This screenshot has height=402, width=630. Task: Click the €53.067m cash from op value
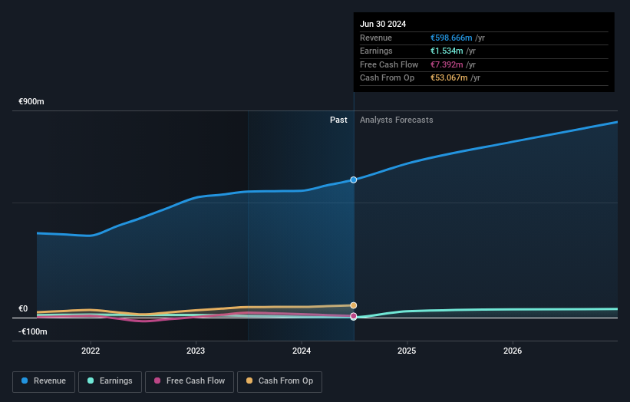[449, 78]
